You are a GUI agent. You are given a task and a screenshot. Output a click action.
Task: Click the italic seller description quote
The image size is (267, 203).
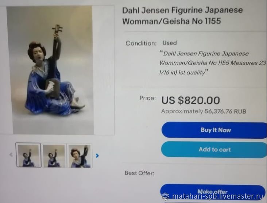click(x=212, y=63)
